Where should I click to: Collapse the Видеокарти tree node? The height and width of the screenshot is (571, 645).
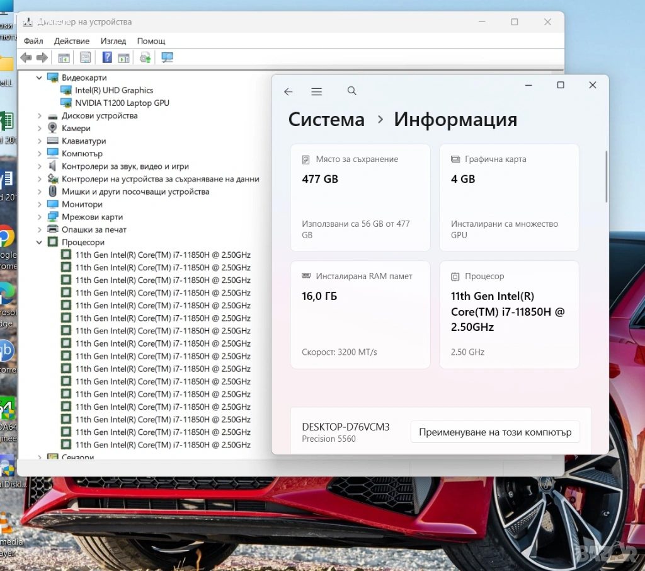tap(39, 78)
